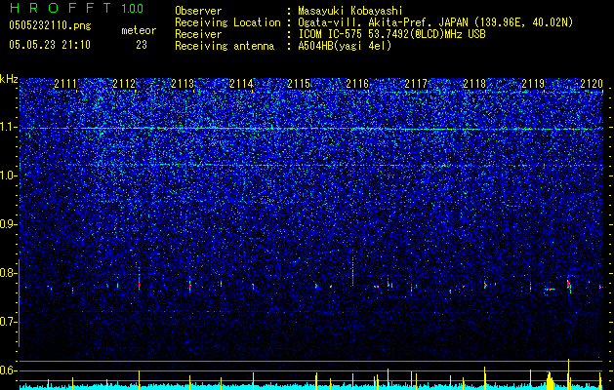Select location text Ogata-vill. Akita-Pref. JAPAN
Viewport: 614px width, 390px height.
tap(382, 22)
